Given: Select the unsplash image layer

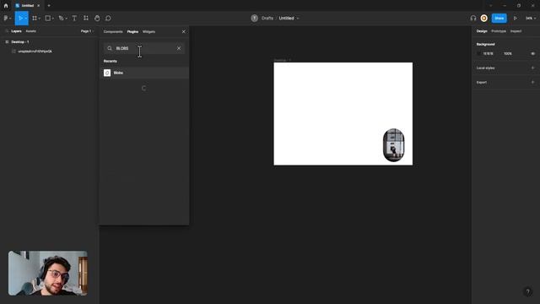Looking at the screenshot, I should 35,52.
